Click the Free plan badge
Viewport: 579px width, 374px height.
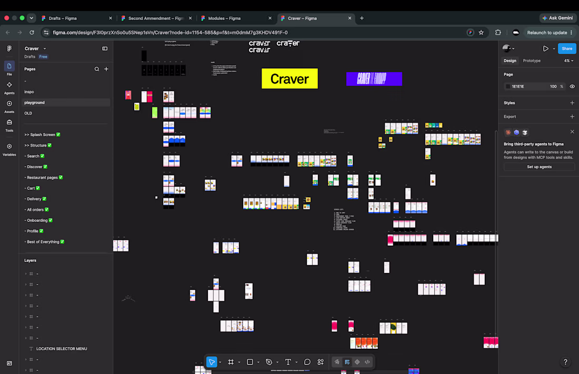coord(43,56)
